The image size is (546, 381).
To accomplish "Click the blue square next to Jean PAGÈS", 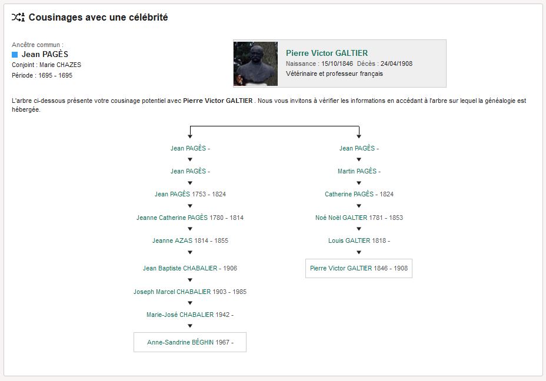I will tap(15, 55).
